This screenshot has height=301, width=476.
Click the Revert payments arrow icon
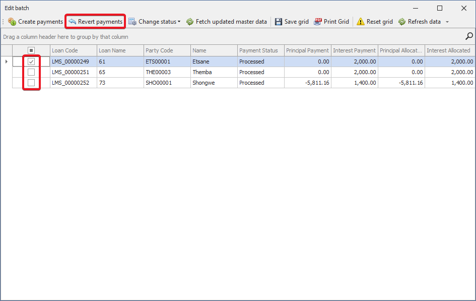(x=72, y=22)
